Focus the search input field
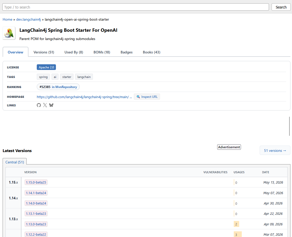292x237 pixels. pos(136,7)
